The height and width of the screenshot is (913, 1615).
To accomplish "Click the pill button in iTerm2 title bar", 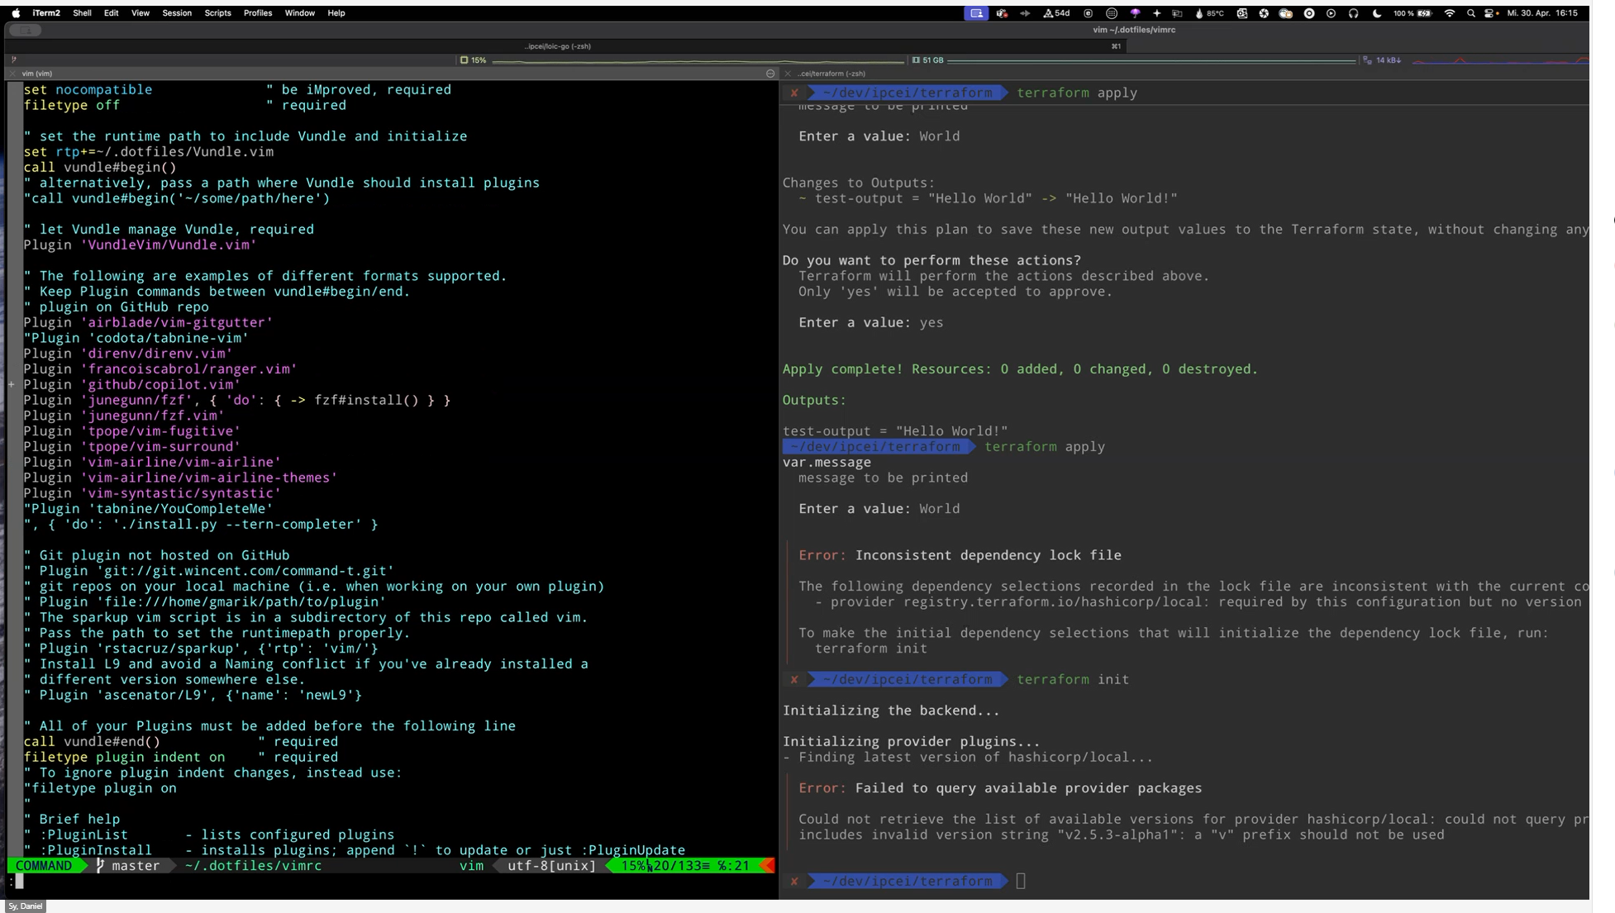I will [x=25, y=30].
